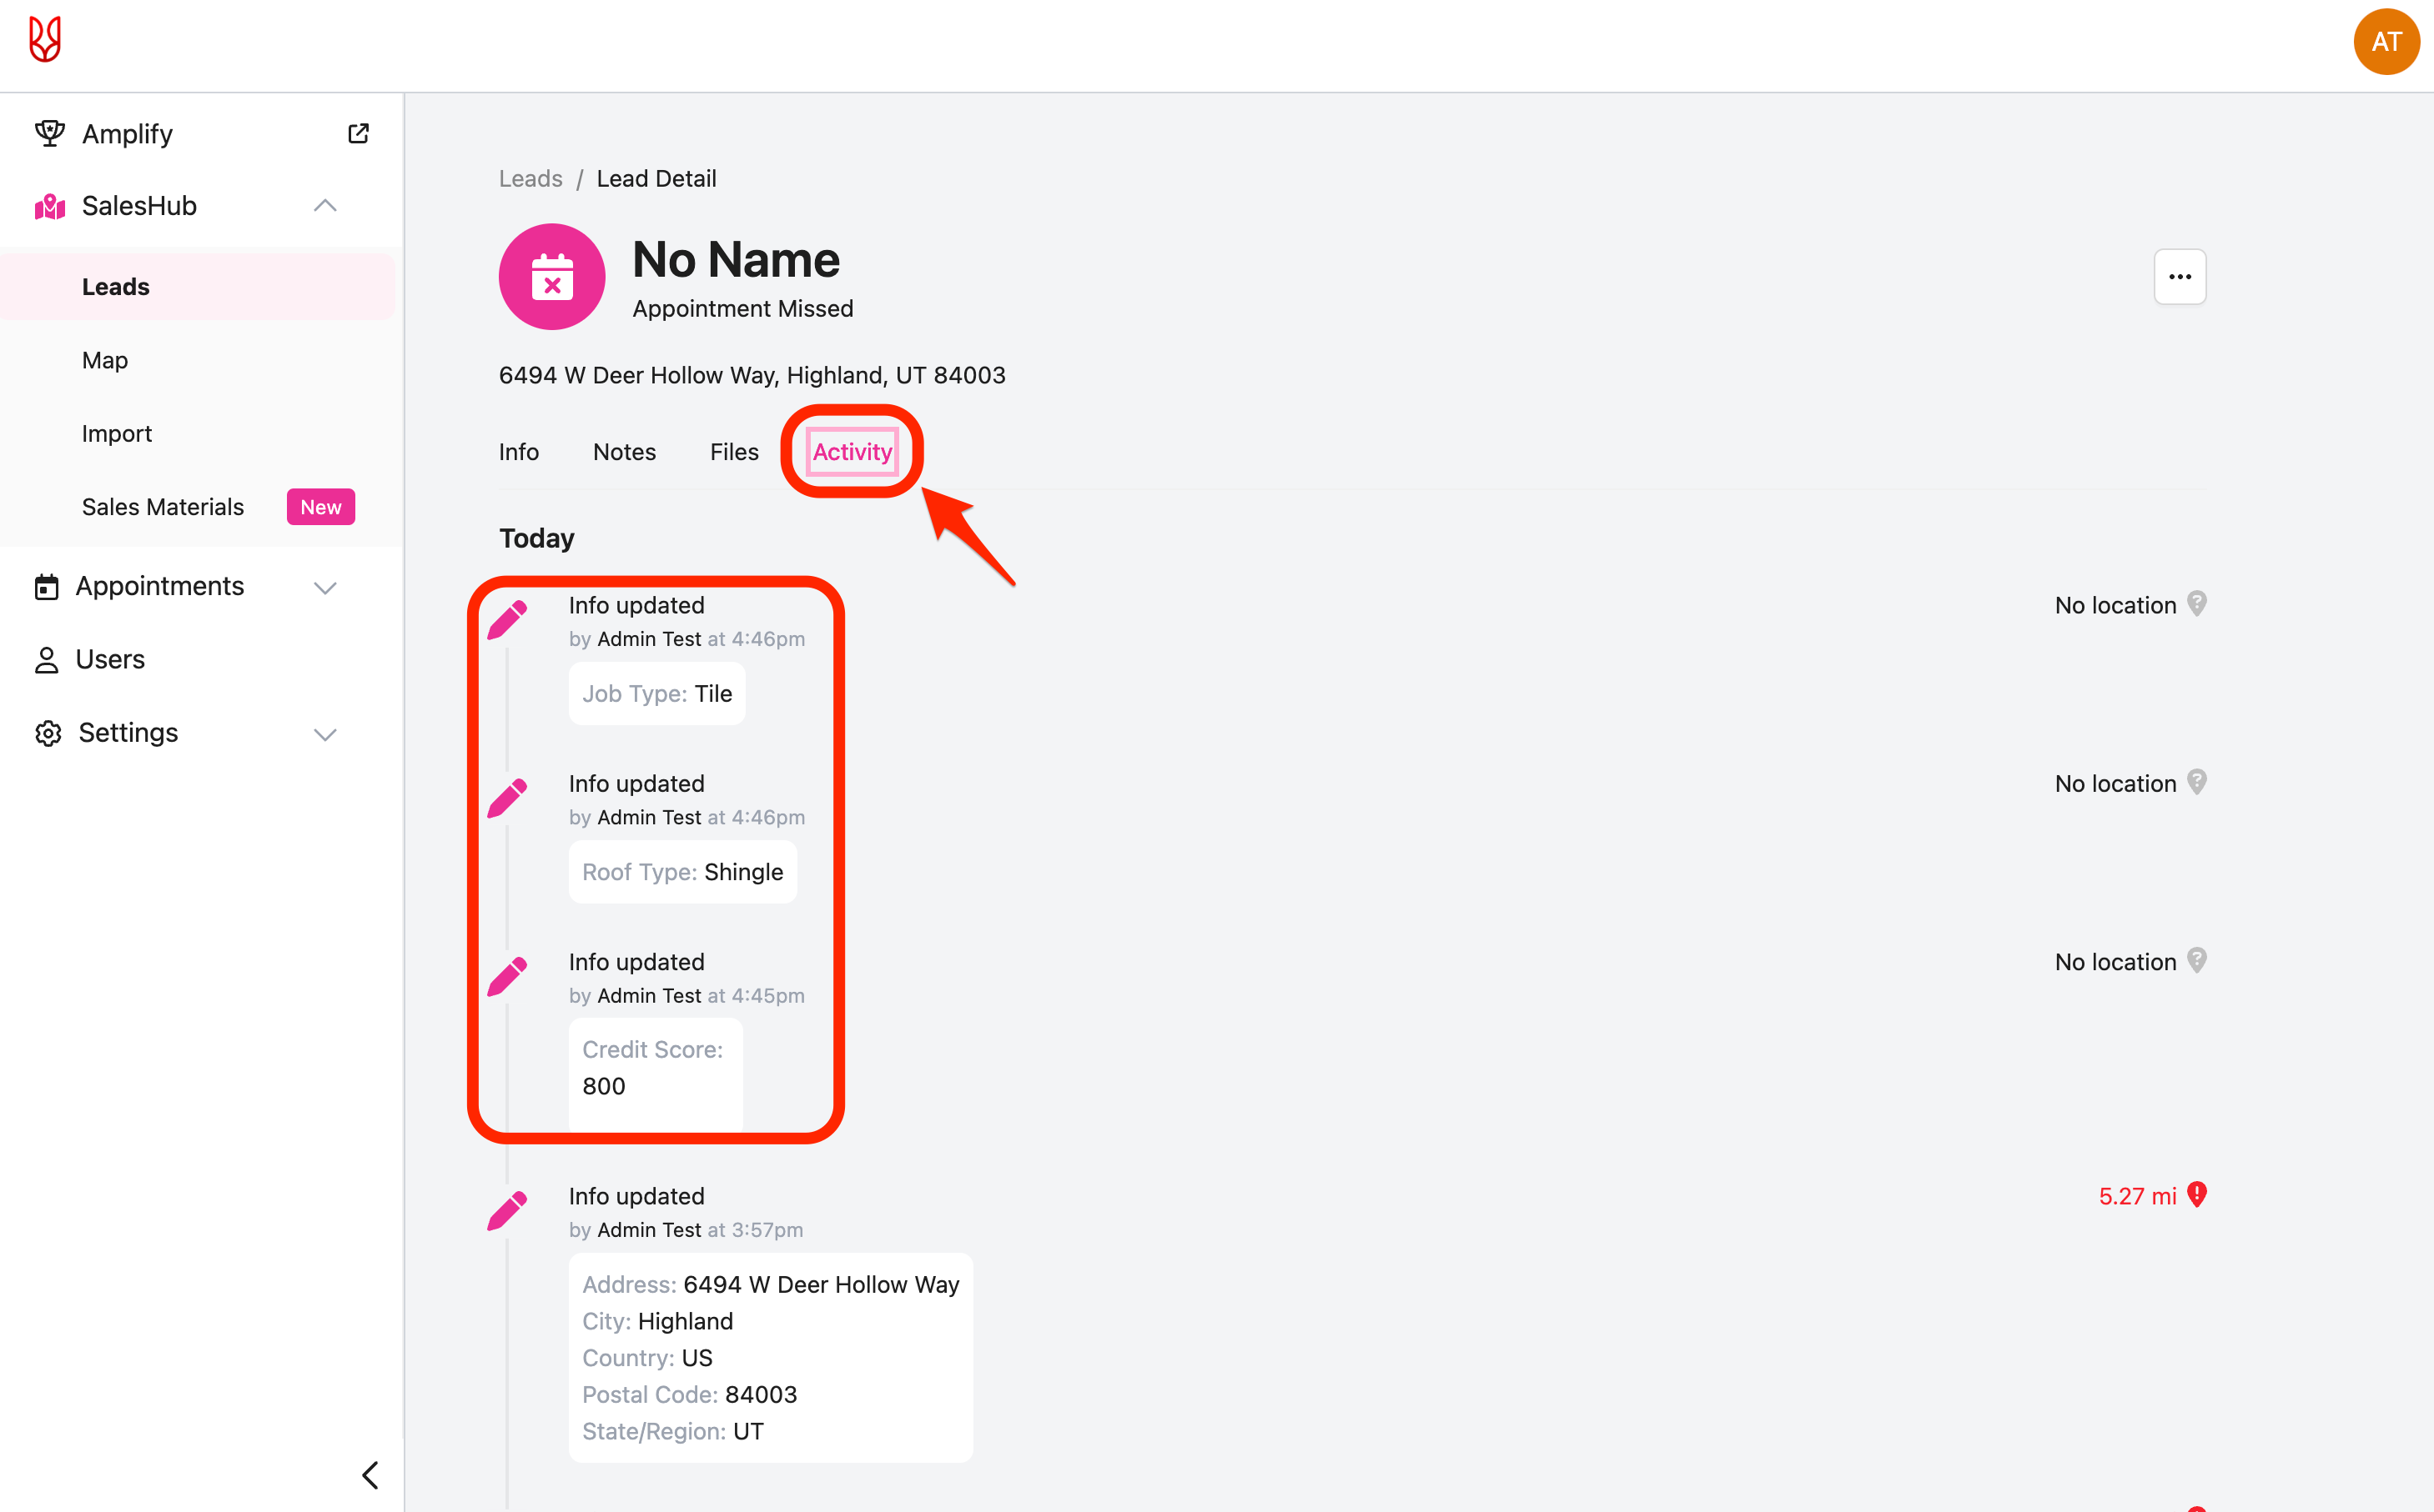Click the red 5.27 mi location pin
The image size is (2434, 1512).
[2197, 1195]
